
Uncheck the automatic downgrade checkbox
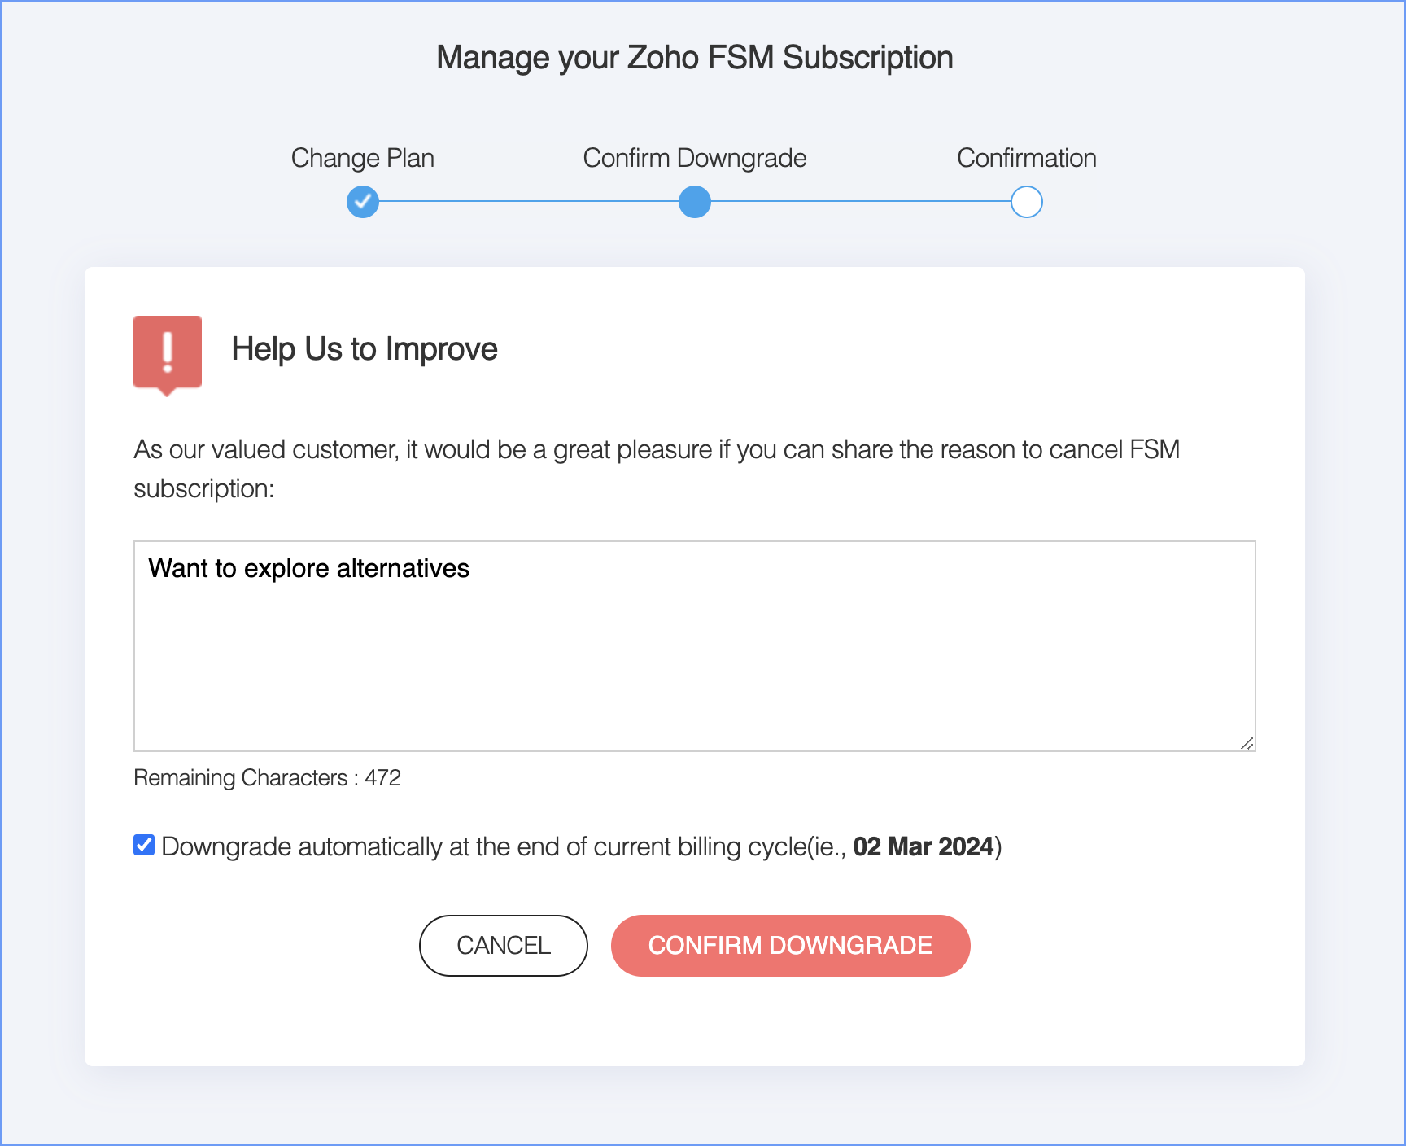pos(144,846)
